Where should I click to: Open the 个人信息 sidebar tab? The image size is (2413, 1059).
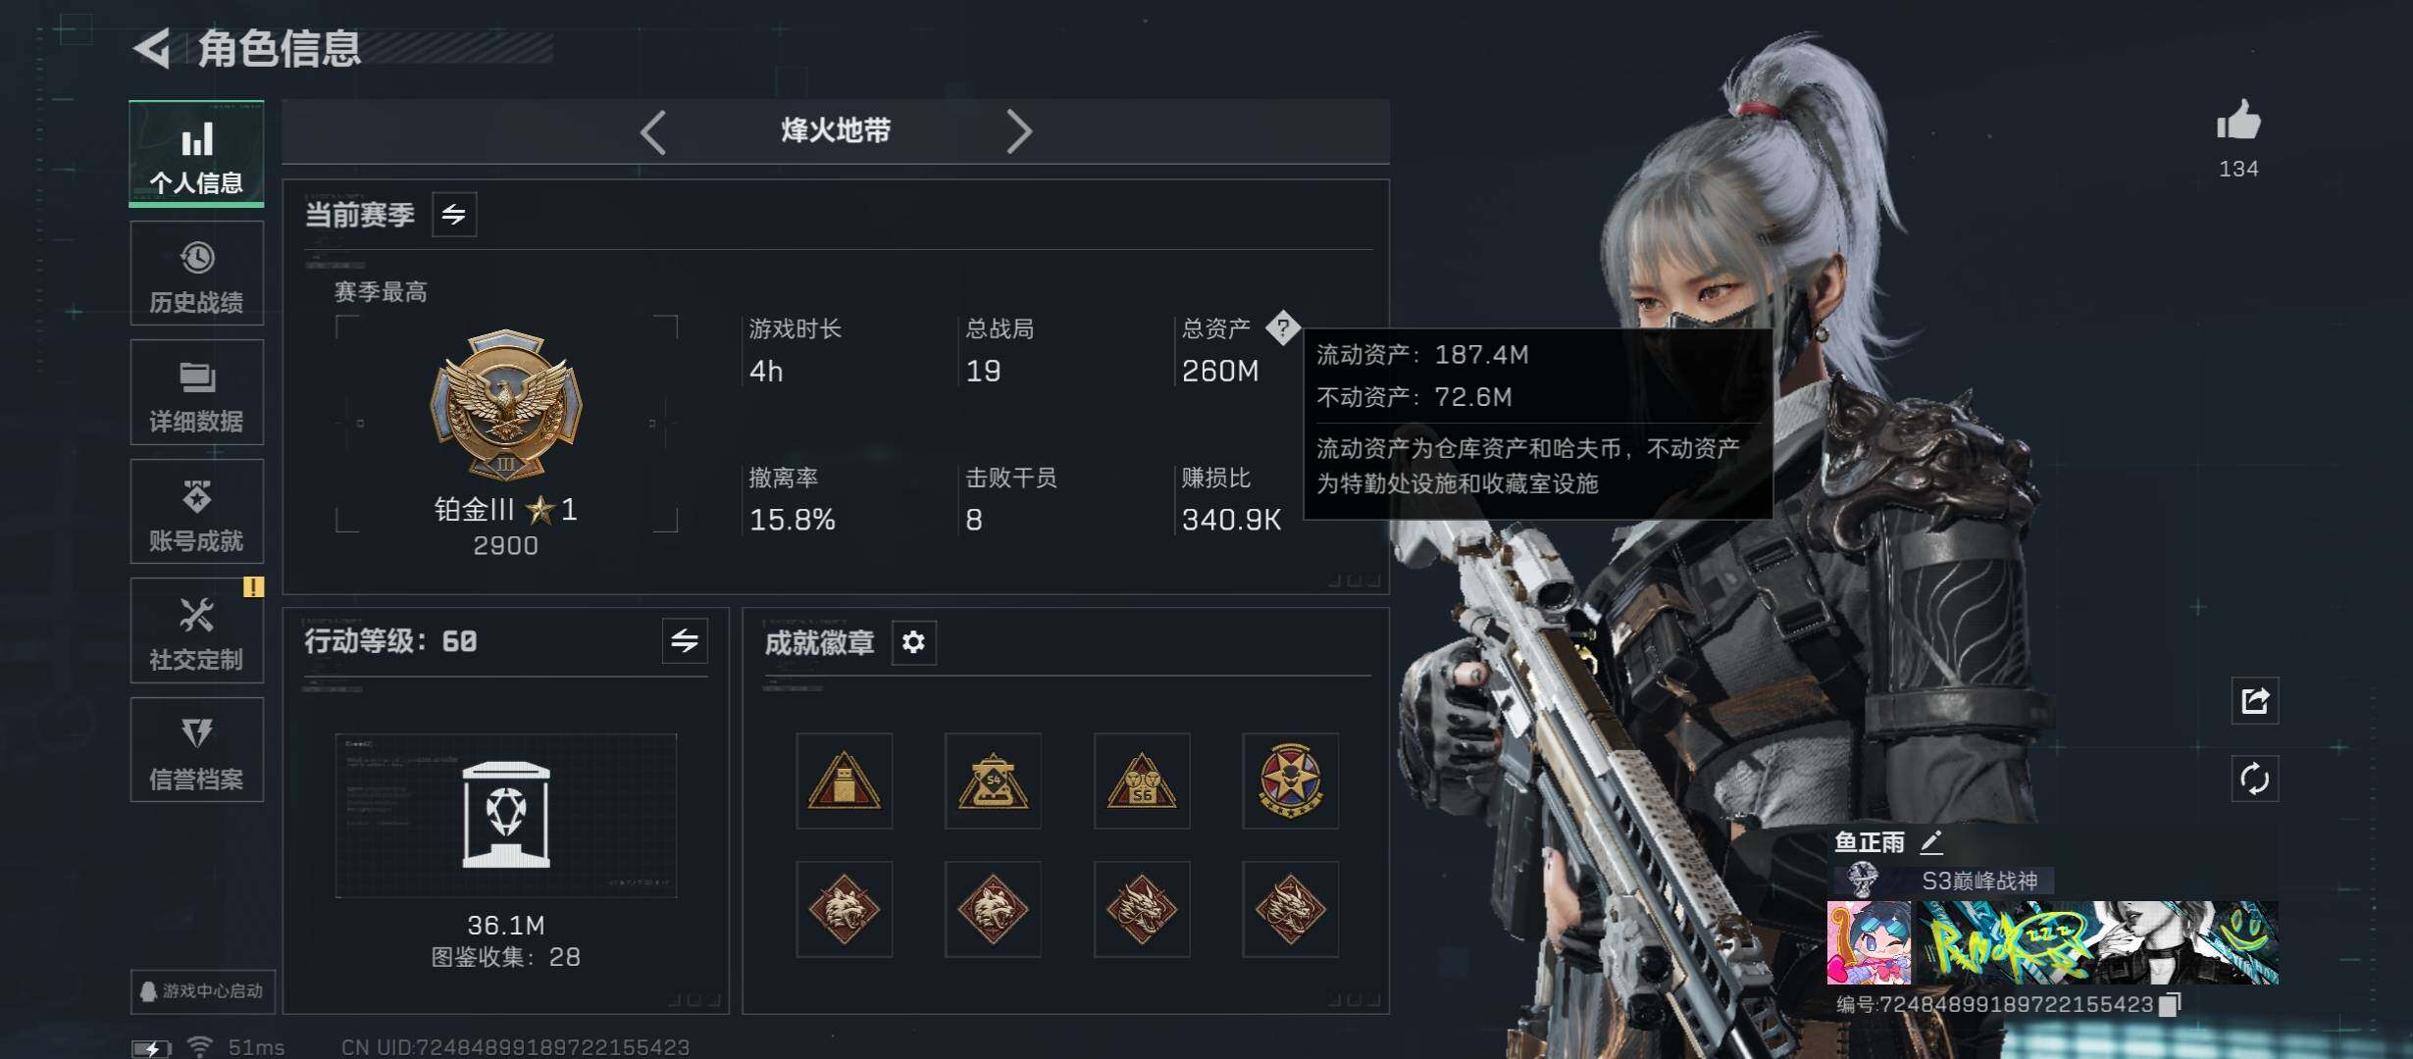click(196, 154)
